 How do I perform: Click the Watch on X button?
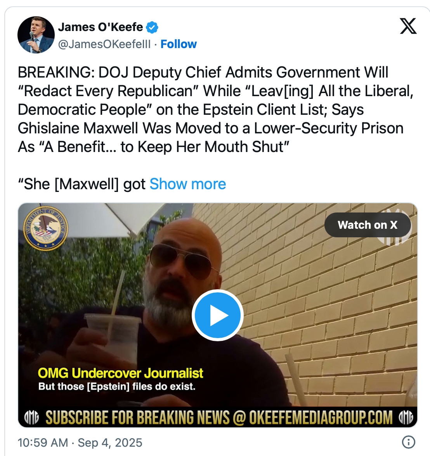click(368, 225)
